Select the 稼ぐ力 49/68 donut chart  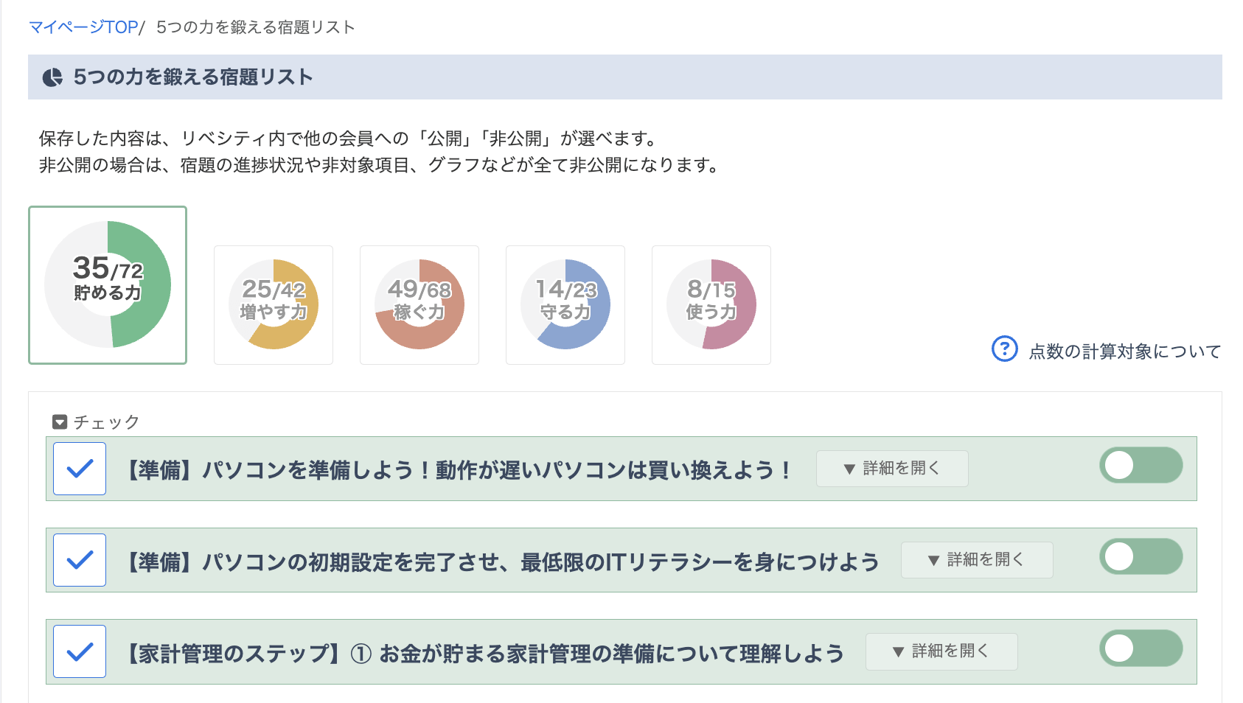point(419,304)
